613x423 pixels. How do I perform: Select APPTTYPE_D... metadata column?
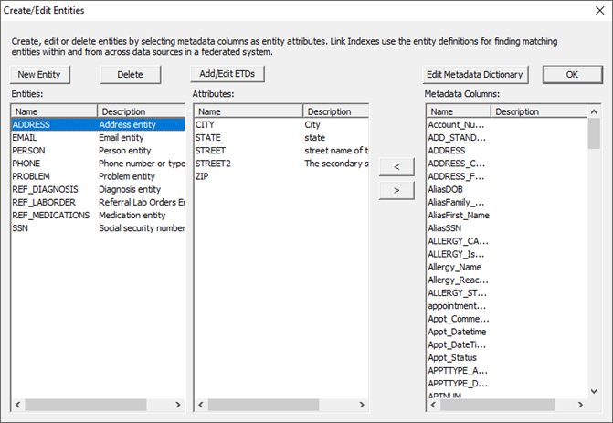(x=458, y=383)
